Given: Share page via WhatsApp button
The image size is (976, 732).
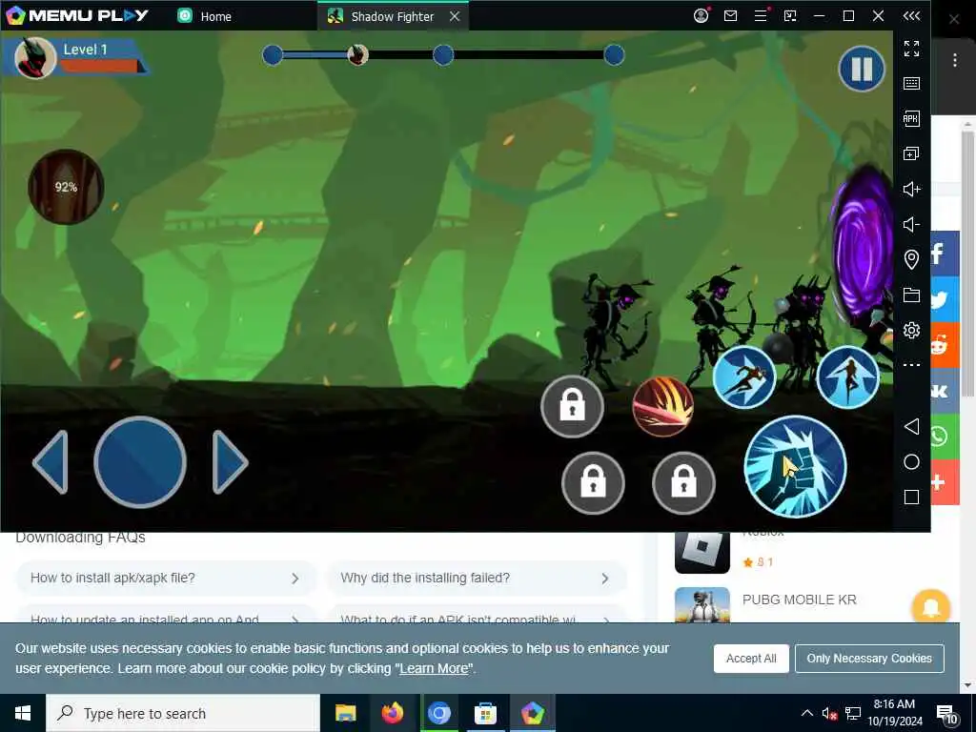Looking at the screenshot, I should [945, 437].
